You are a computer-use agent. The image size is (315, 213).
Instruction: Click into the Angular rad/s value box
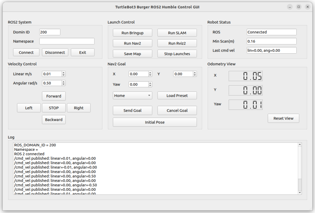[52, 83]
